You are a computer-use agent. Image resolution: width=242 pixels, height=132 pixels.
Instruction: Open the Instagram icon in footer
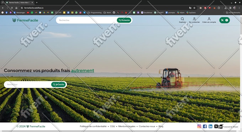[199, 126]
